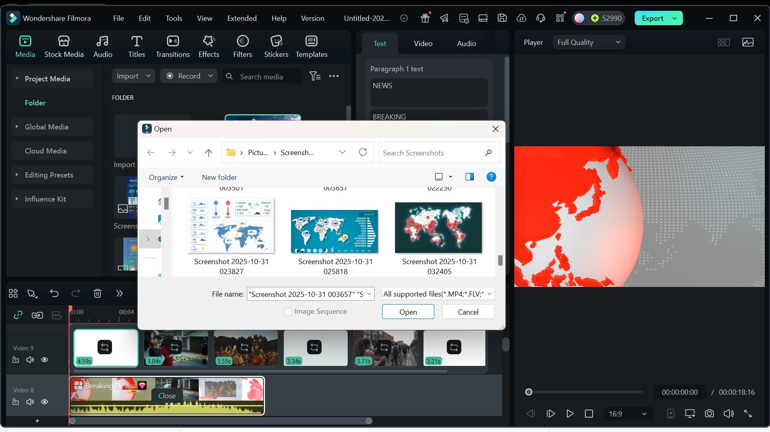This screenshot has height=432, width=770.
Task: Open the Titles panel
Action: 136,46
